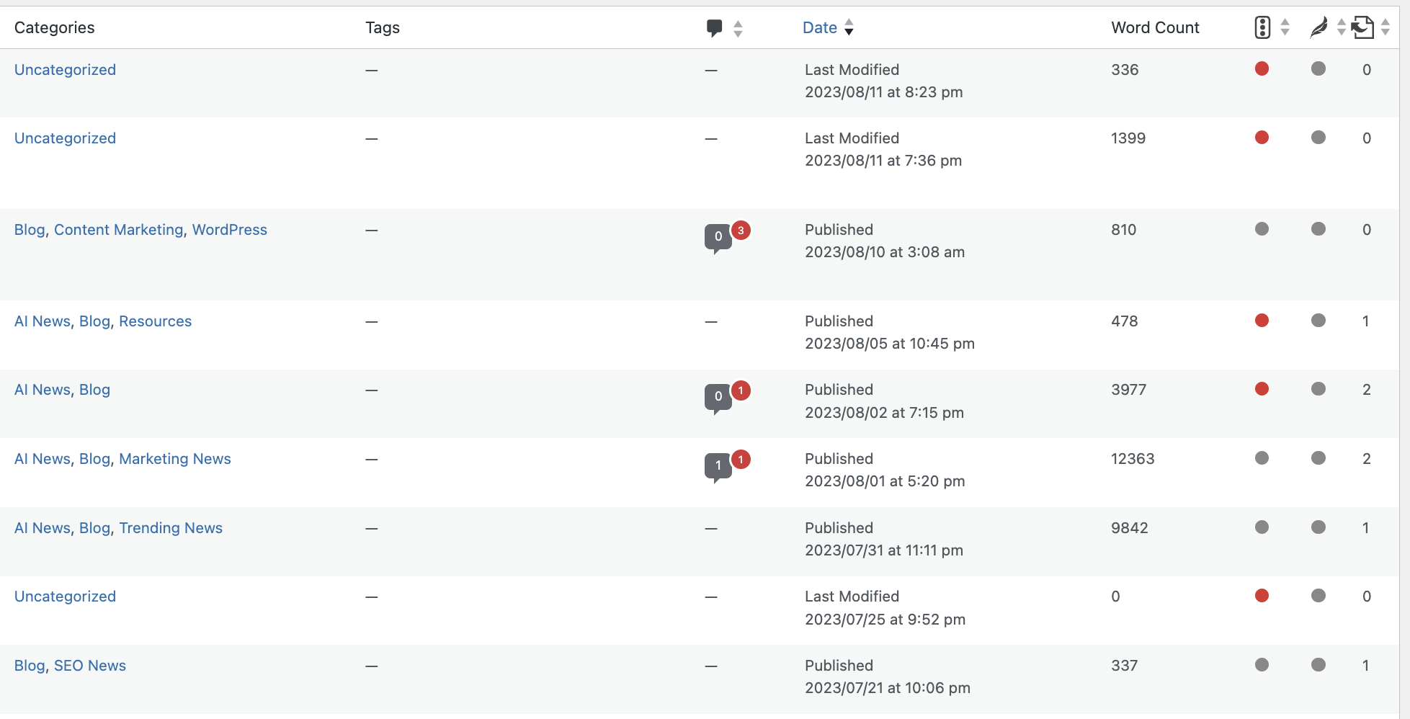The width and height of the screenshot is (1410, 719).
Task: Click the comments bubble column header icon
Action: coord(714,28)
